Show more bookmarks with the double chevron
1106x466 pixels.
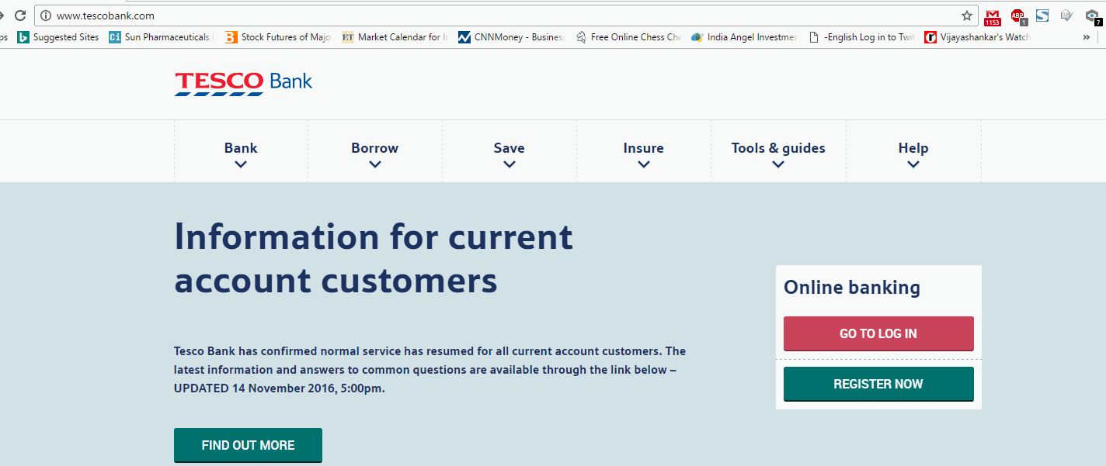1086,36
